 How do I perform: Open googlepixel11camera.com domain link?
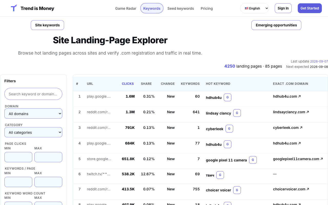[298, 159]
